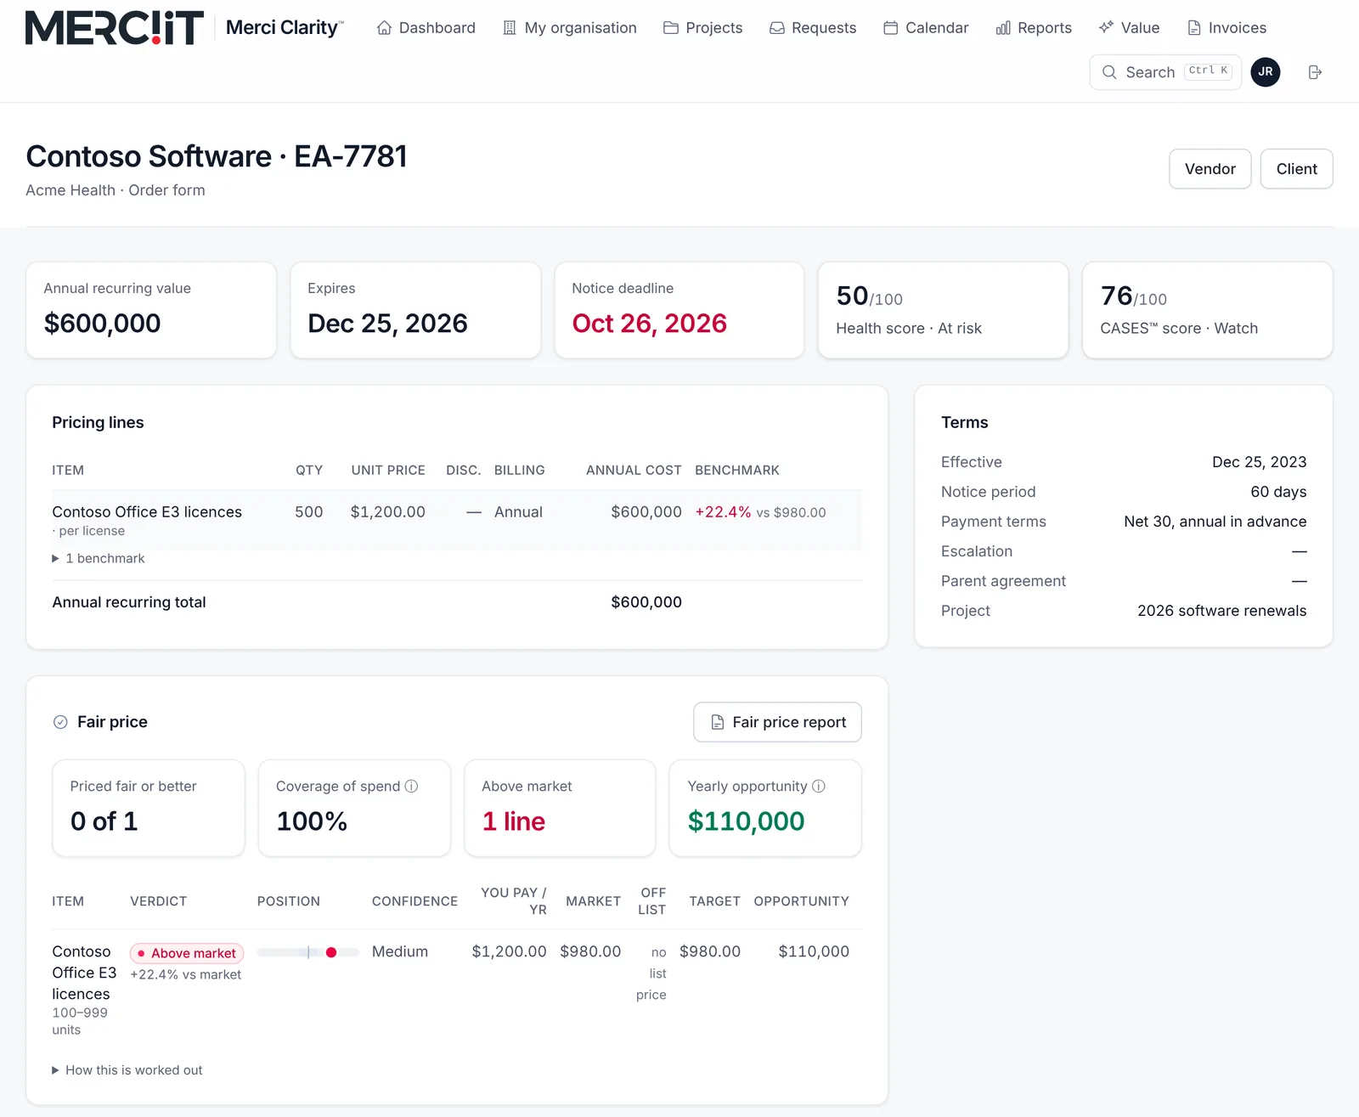This screenshot has height=1117, width=1359.
Task: Expand the 1 benchmark disclosure
Action: [x=99, y=558]
